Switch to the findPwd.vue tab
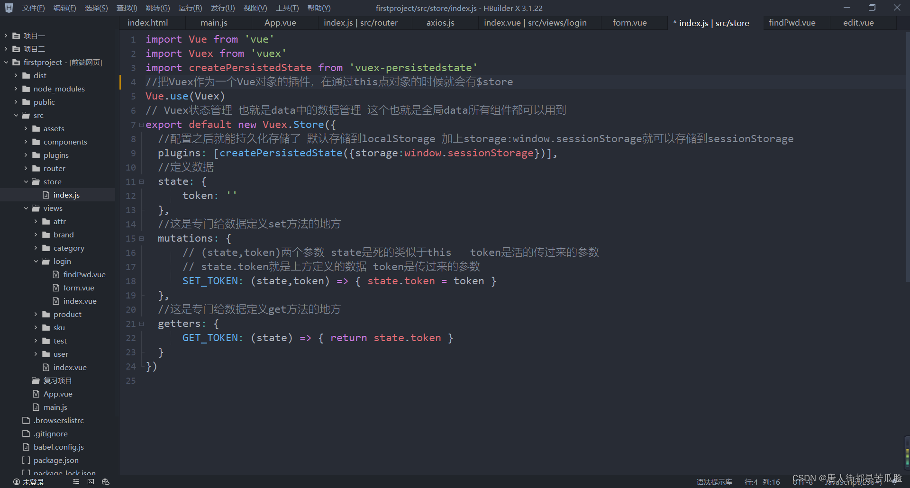910x488 pixels. pyautogui.click(x=792, y=23)
